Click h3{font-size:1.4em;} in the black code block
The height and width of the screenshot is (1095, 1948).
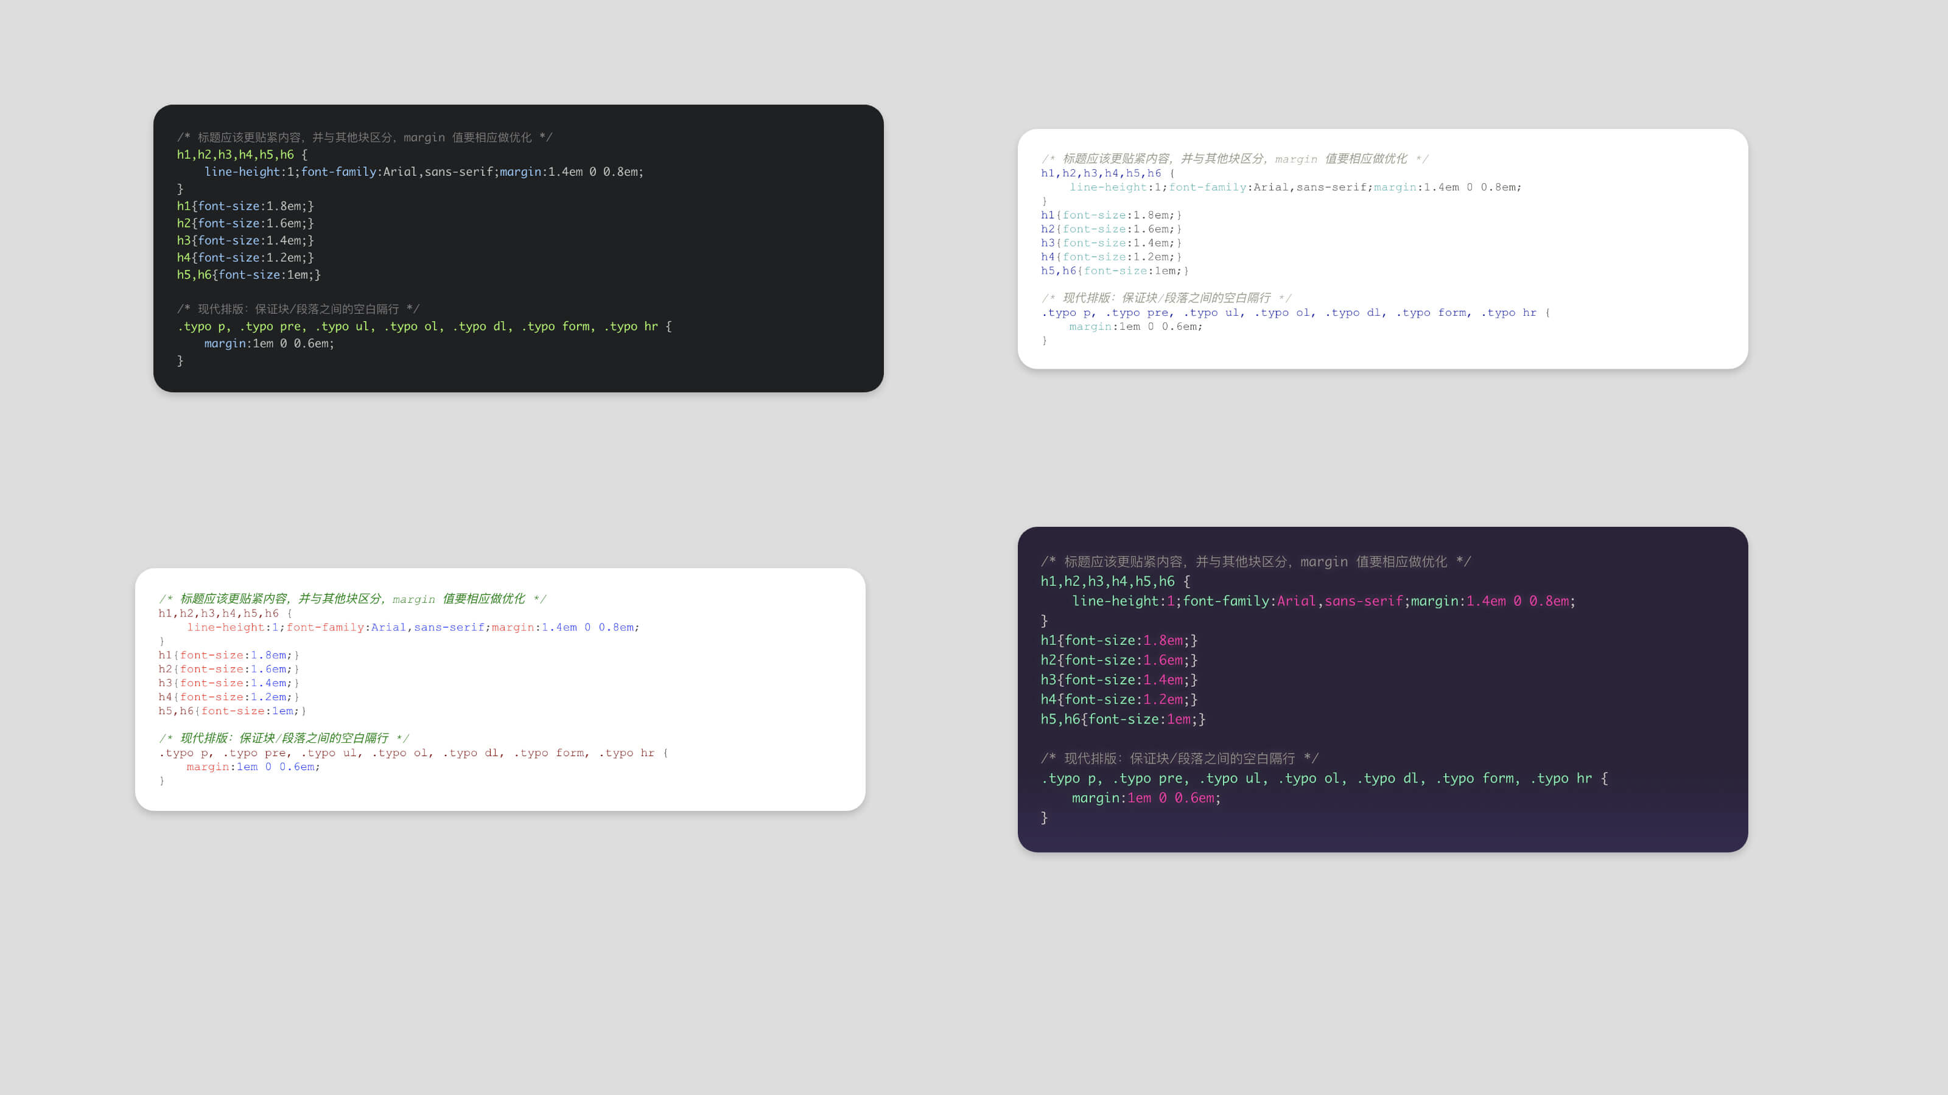click(245, 240)
